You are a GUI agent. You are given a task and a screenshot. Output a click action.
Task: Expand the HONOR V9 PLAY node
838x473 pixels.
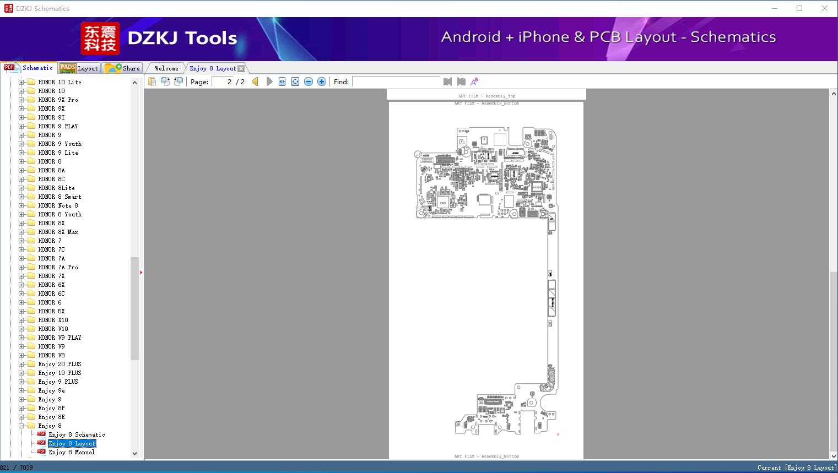[x=21, y=338]
